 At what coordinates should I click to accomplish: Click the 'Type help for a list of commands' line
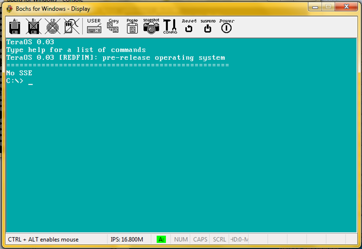pos(76,50)
